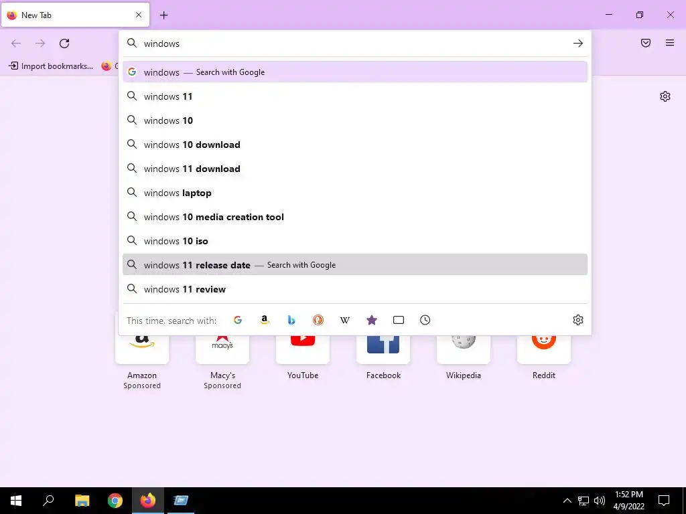
Task: Open search settings gear in dropdown
Action: pos(578,320)
